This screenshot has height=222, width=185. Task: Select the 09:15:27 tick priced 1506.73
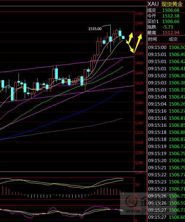(166, 210)
